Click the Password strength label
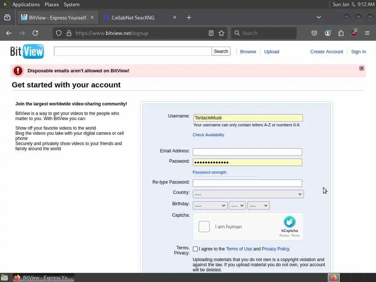The width and height of the screenshot is (376, 282). pos(210,172)
